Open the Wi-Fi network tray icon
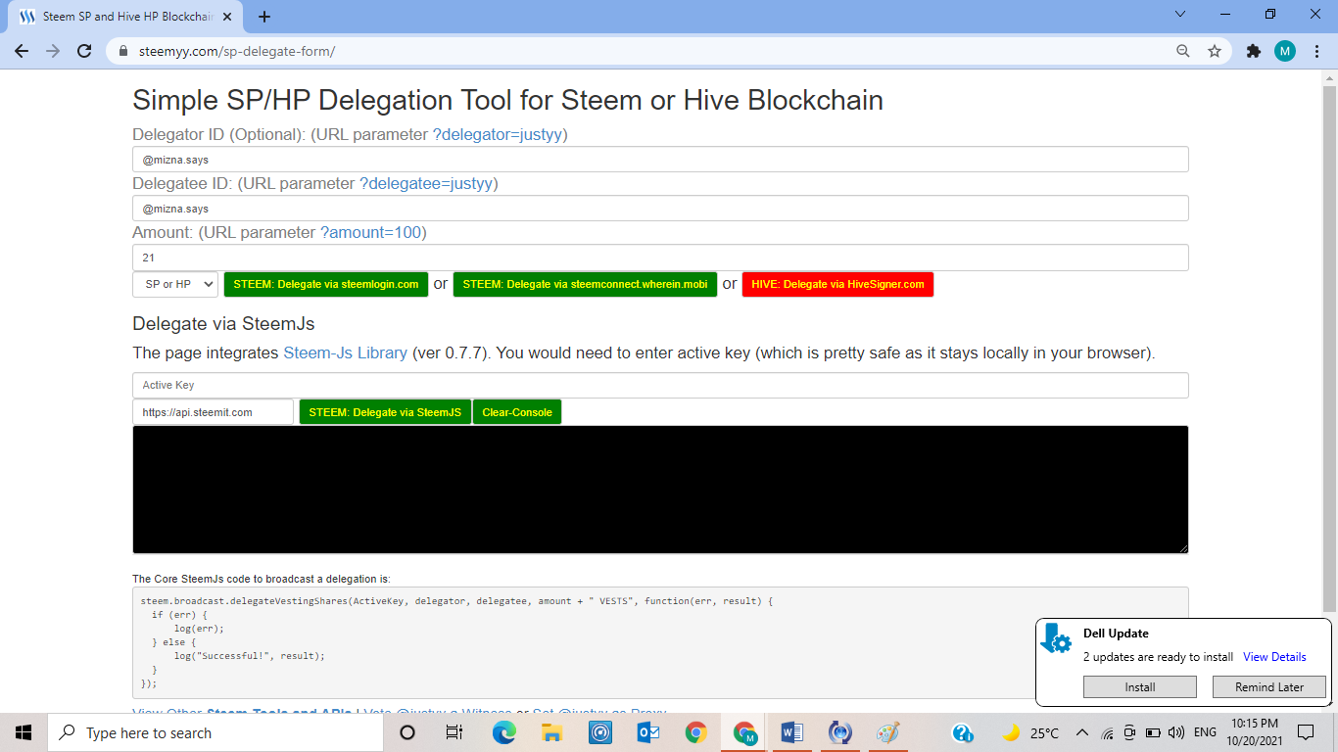Screen dimensions: 1338x752 click(x=1107, y=732)
